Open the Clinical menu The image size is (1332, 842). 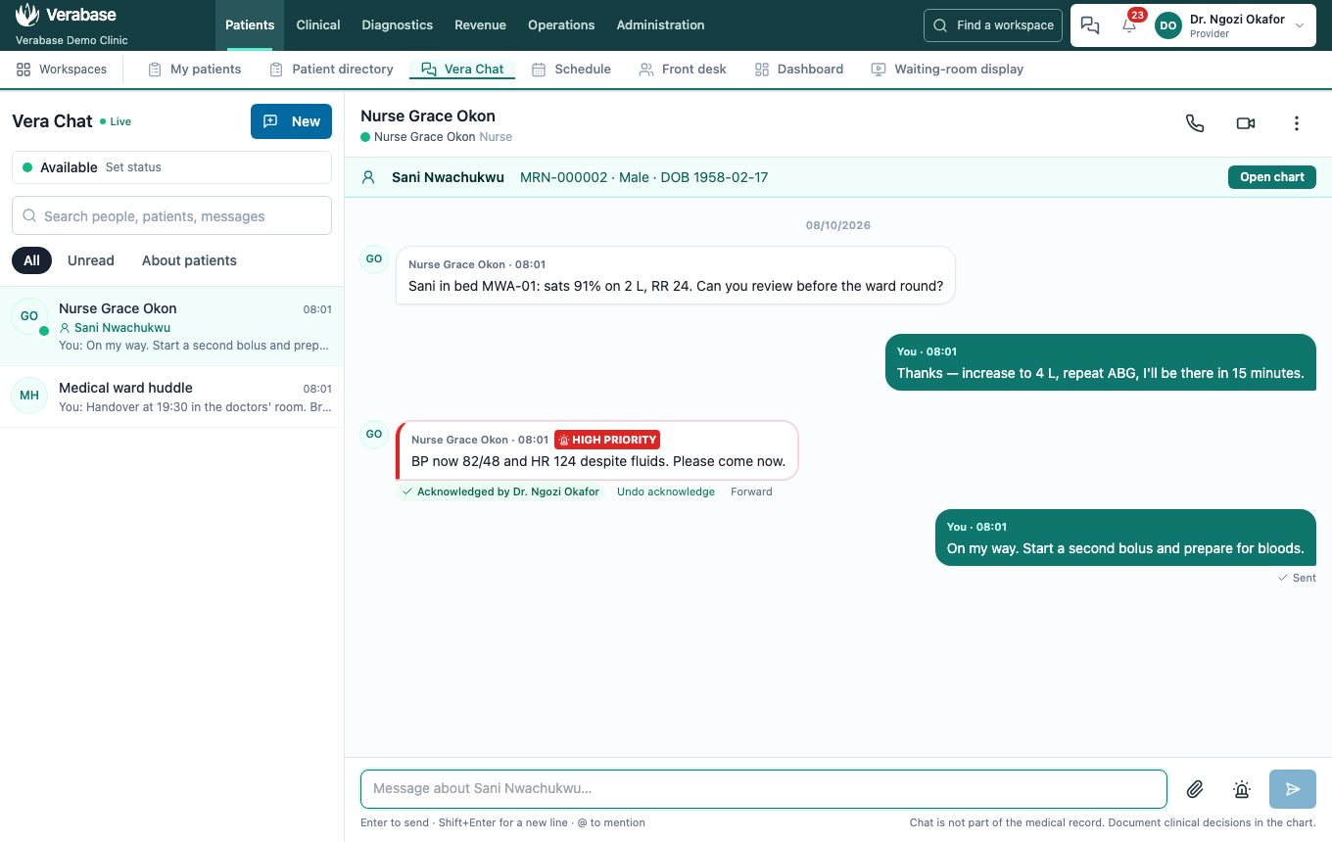click(x=318, y=25)
